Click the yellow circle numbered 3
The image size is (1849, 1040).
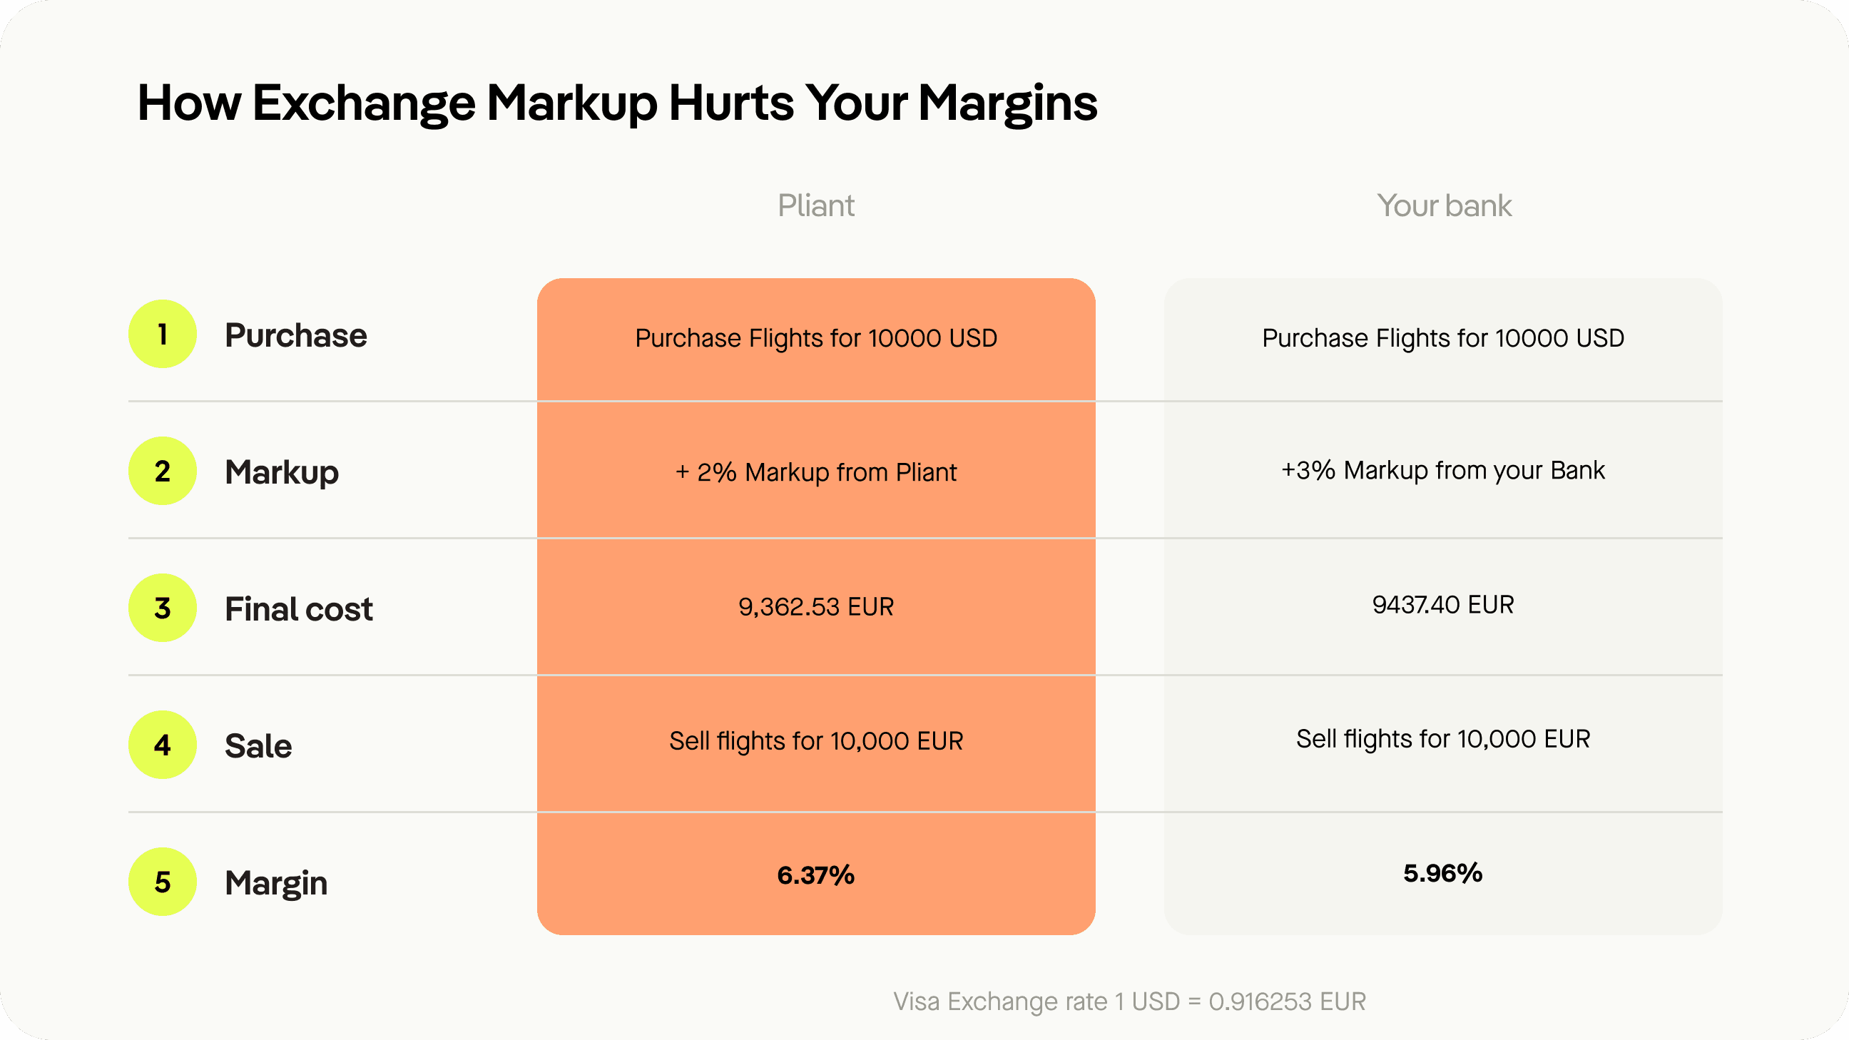click(x=162, y=608)
